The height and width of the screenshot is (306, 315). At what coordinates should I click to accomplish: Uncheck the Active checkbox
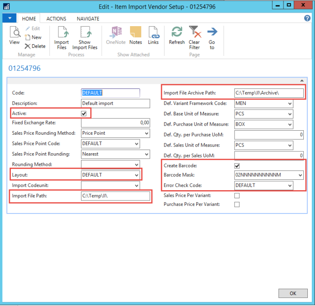84,114
